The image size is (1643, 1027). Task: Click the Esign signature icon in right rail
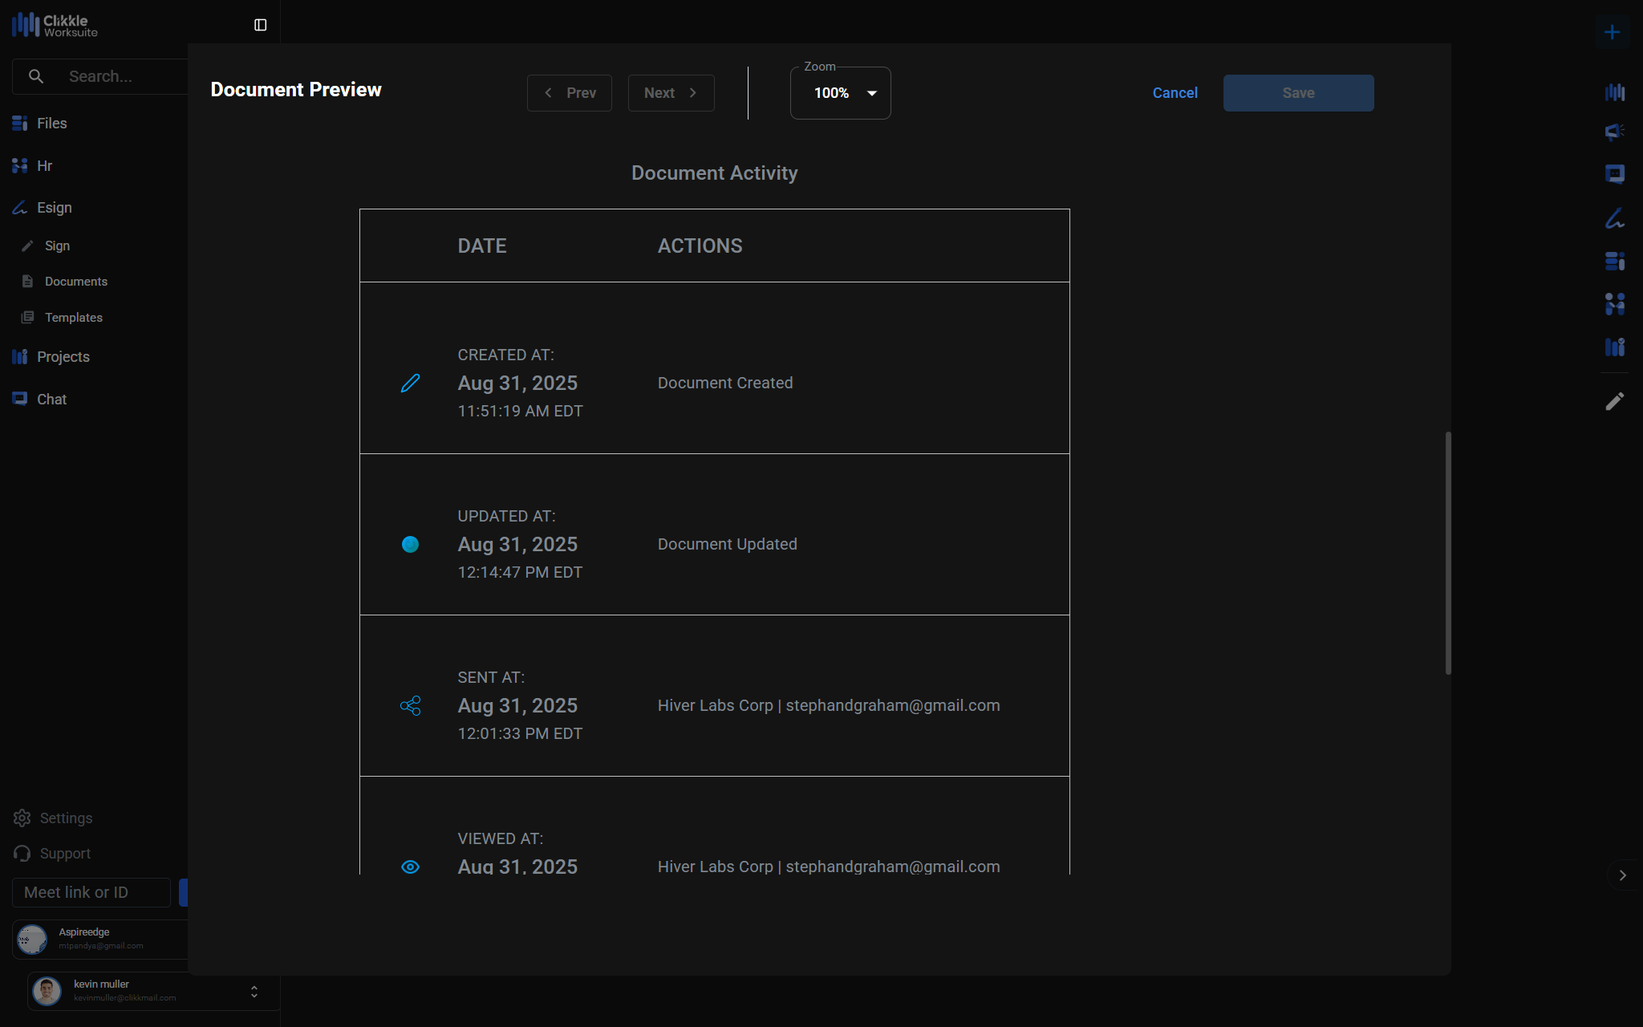point(1614,218)
